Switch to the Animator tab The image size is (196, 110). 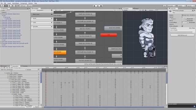(35, 9)
